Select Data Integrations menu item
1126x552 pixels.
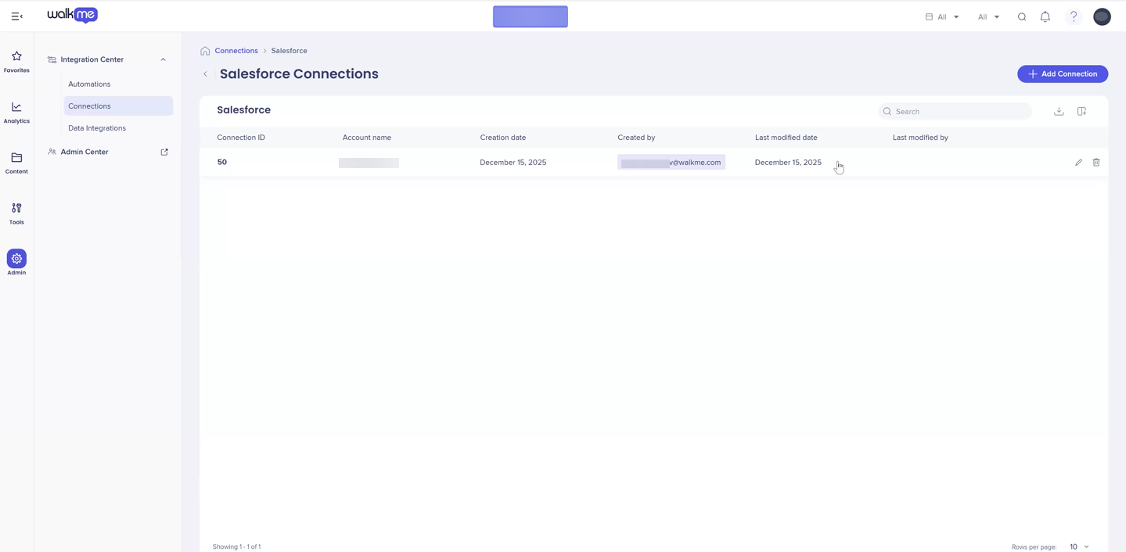click(x=97, y=128)
